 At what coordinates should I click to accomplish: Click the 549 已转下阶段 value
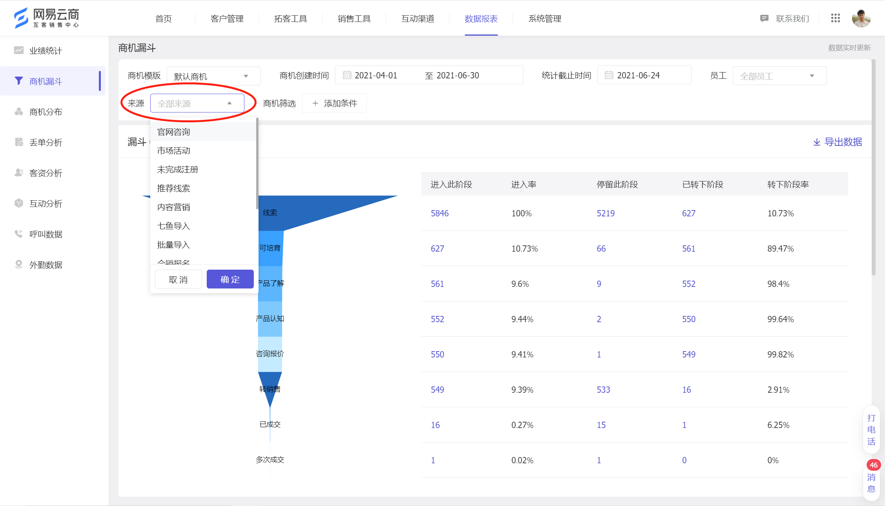[x=688, y=354]
